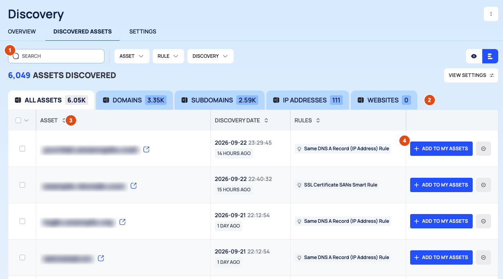The height and width of the screenshot is (279, 503).
Task: Select the Websites 0 tab
Action: [x=384, y=100]
